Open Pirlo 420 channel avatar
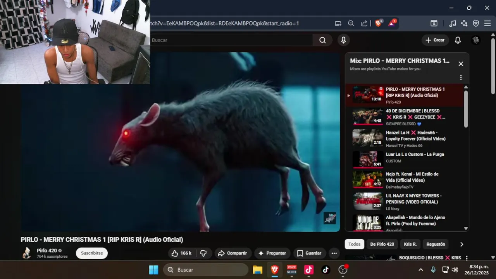The height and width of the screenshot is (279, 496). pos(27,253)
